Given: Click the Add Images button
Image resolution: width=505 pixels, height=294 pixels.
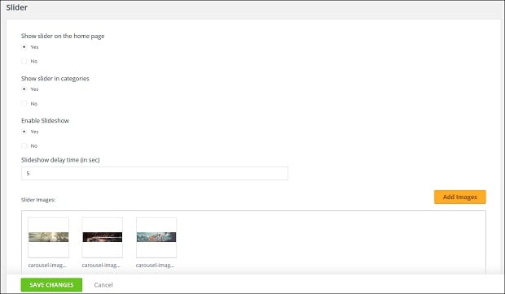Looking at the screenshot, I should pos(460,197).
